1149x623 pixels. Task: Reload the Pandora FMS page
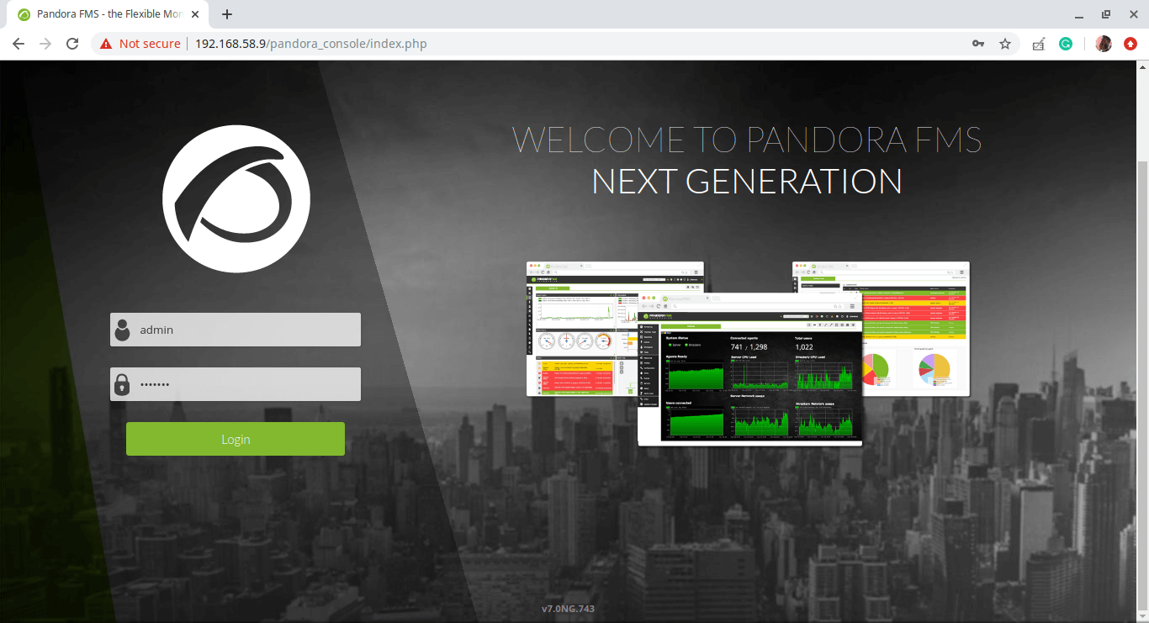(x=72, y=44)
